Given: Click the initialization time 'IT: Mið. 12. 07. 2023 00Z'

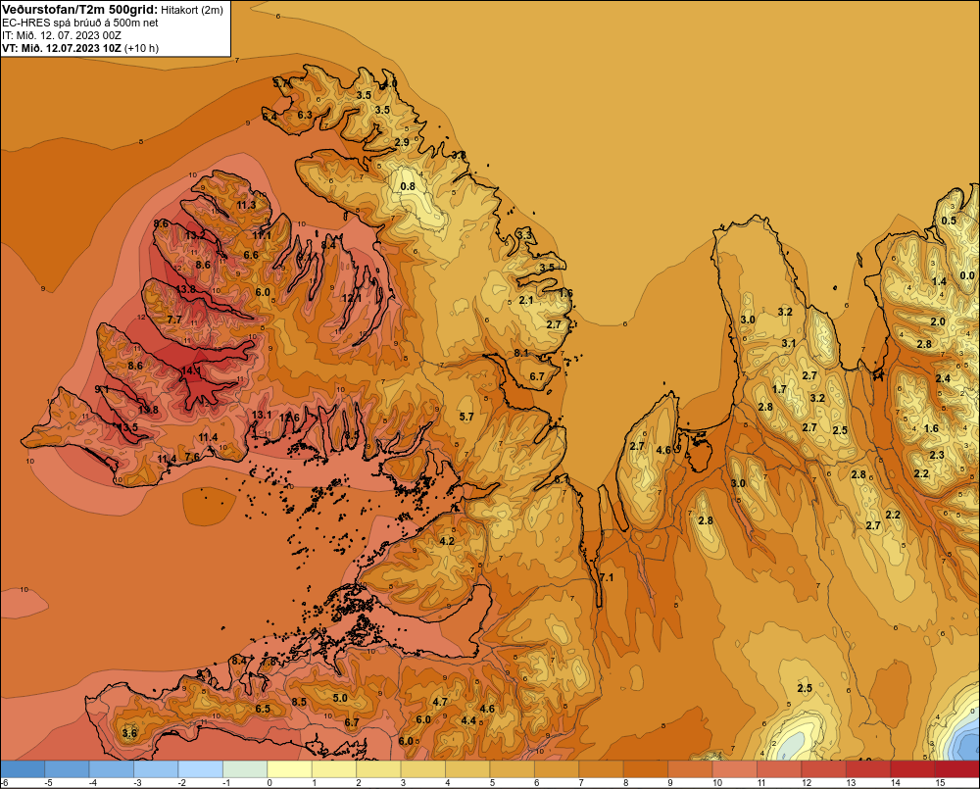Looking at the screenshot, I should [61, 35].
